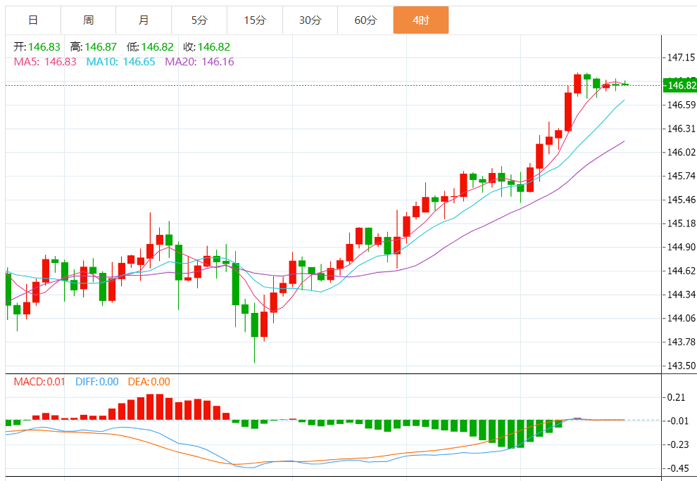The width and height of the screenshot is (697, 481).
Task: Select the 15分 interval tab
Action: coord(255,20)
